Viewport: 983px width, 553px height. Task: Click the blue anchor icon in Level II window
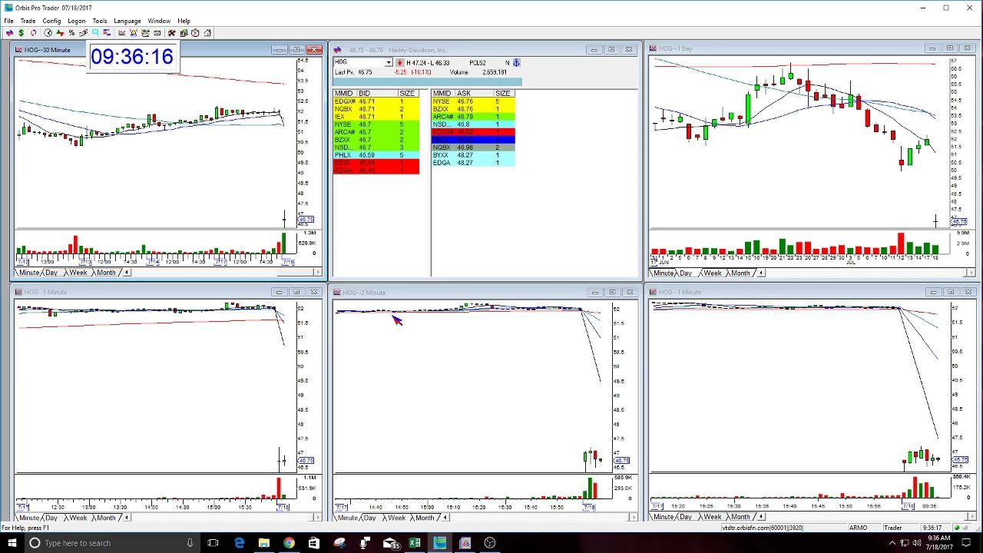click(517, 62)
